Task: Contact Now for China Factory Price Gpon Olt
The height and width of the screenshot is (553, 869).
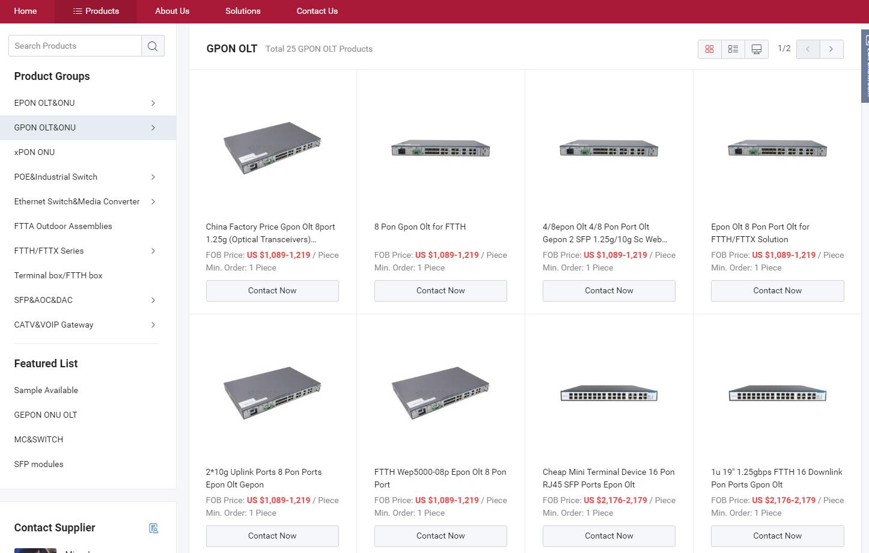Action: click(x=272, y=290)
